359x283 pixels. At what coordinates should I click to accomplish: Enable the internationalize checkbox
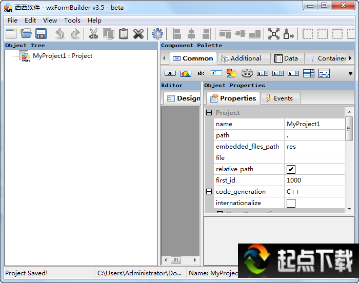click(291, 203)
